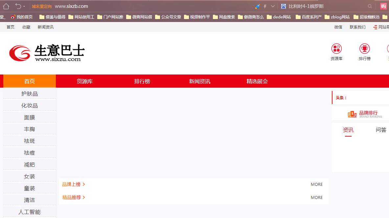Choose the 童装 category
Screen dimensions: 389x218
pyautogui.click(x=30, y=188)
